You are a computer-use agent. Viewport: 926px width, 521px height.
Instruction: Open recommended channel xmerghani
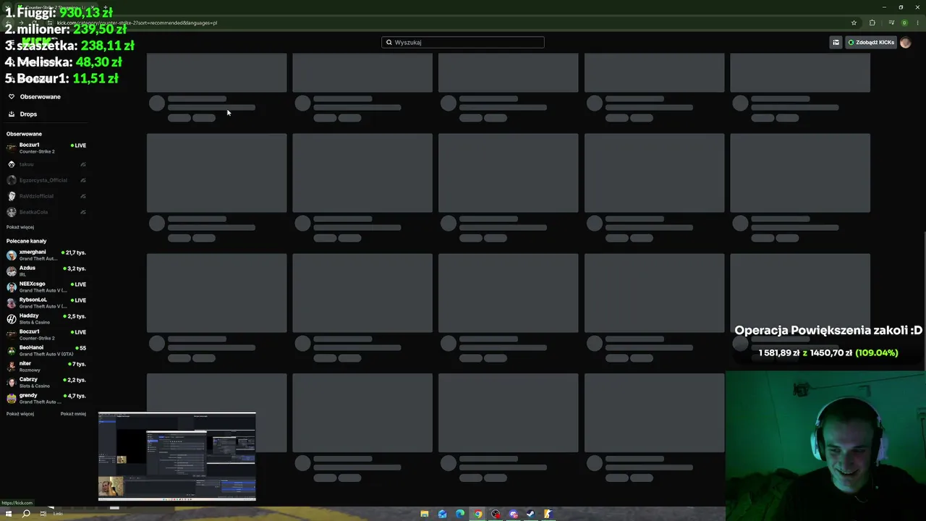coord(46,255)
